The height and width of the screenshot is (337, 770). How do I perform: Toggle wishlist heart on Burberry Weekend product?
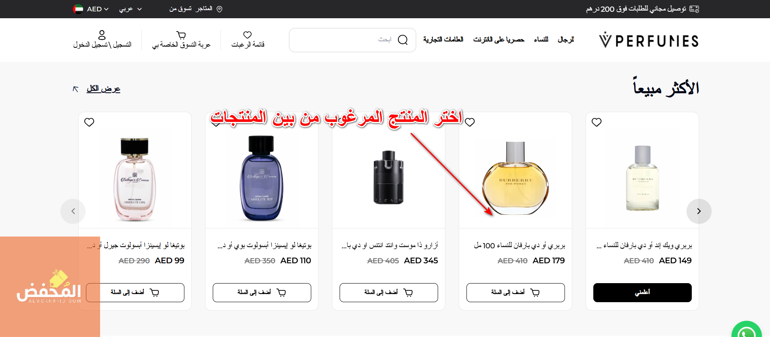click(x=597, y=122)
